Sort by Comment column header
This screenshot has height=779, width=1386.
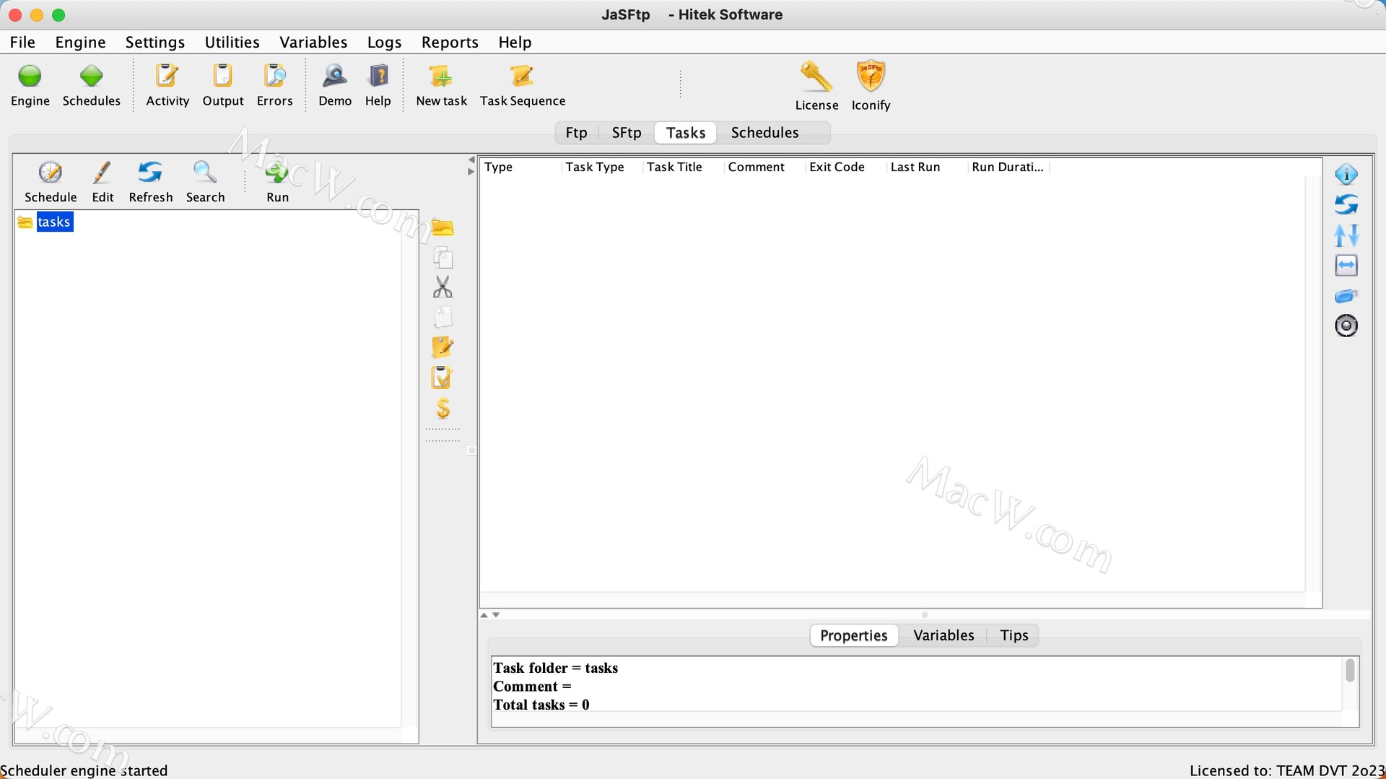pyautogui.click(x=764, y=167)
